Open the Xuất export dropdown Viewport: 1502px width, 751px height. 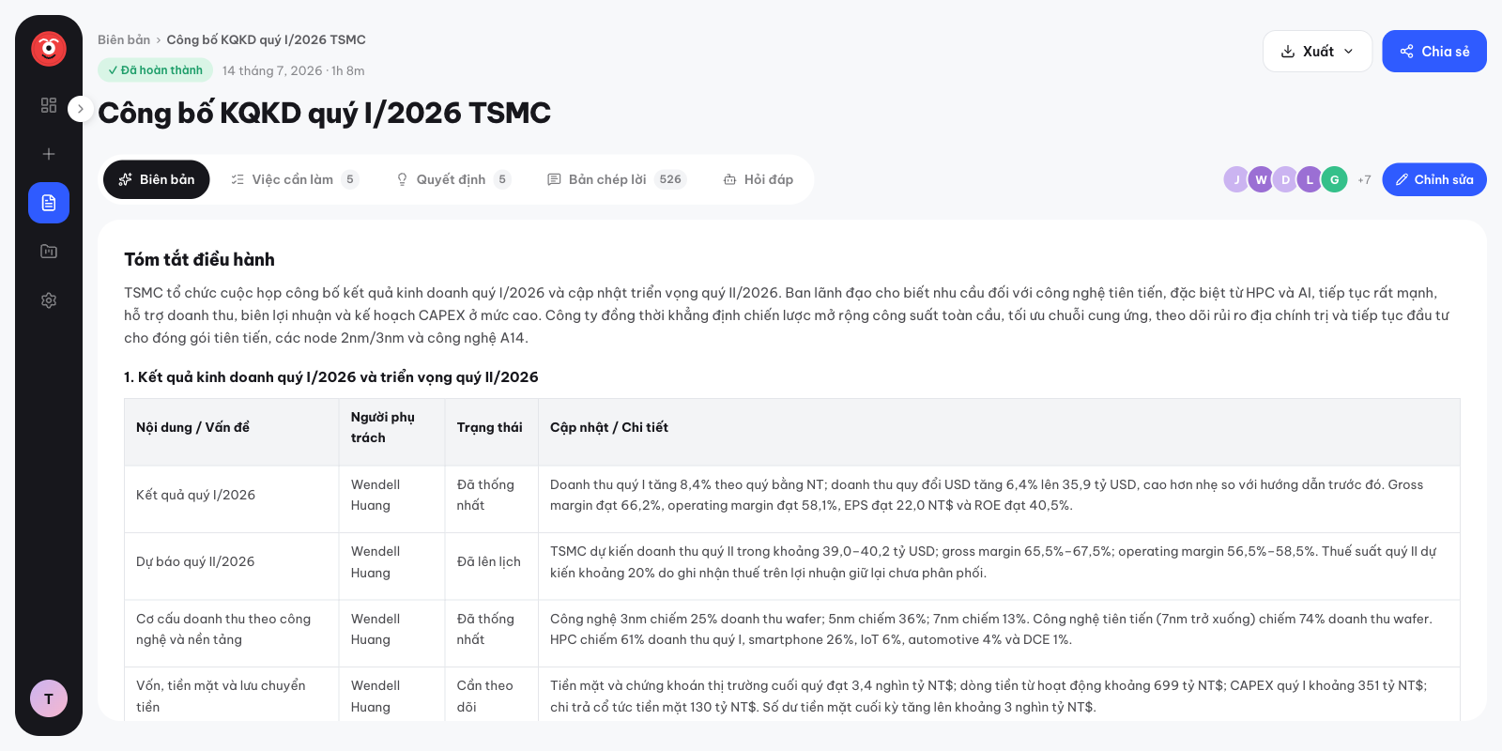1317,52
